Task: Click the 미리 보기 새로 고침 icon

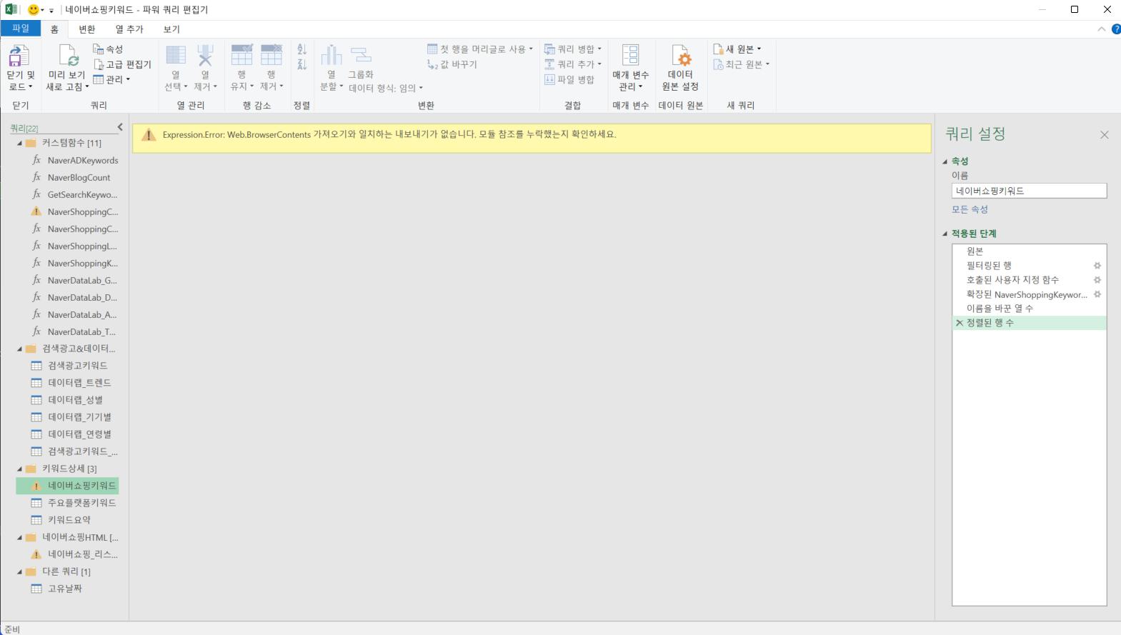Action: click(x=67, y=56)
